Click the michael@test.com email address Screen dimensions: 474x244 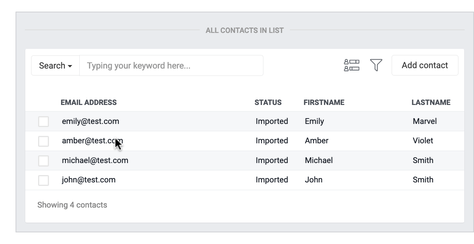[x=95, y=160]
